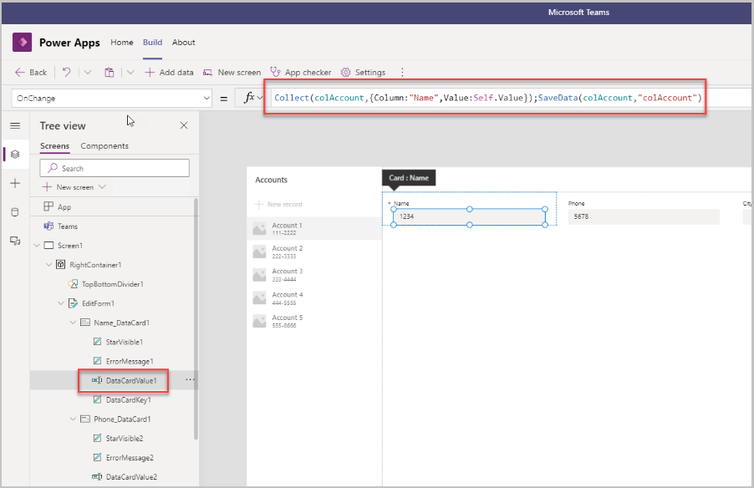Go Back using the back arrow
The image size is (754, 488).
[x=31, y=72]
